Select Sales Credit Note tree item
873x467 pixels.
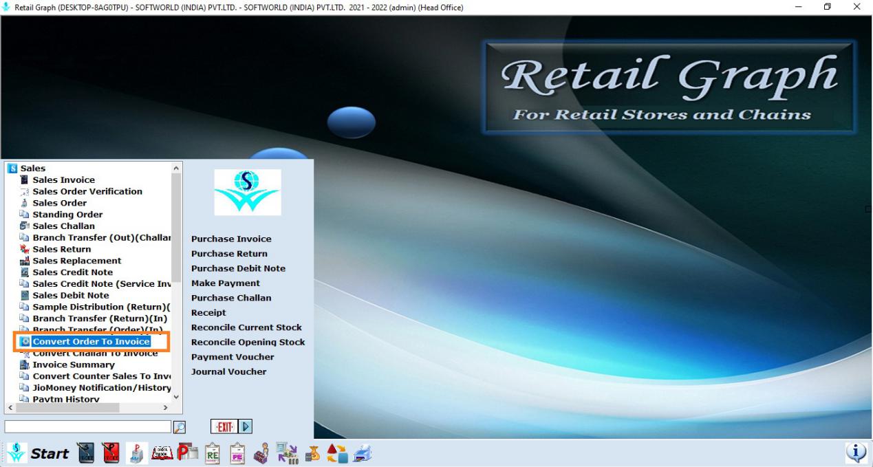73,272
